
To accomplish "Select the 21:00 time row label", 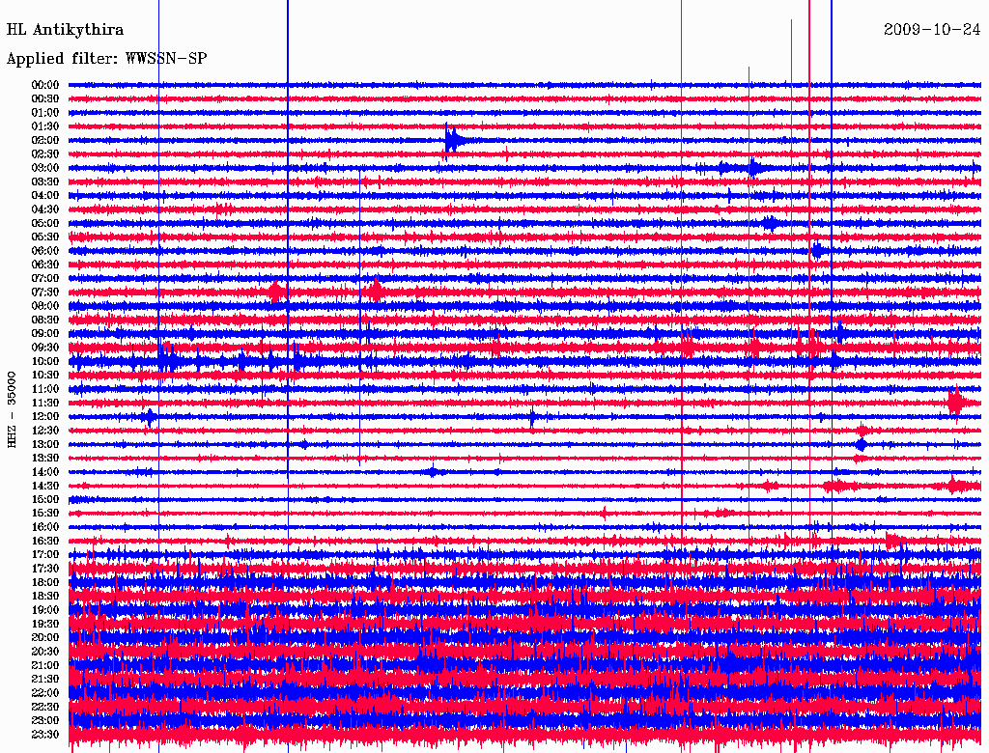I will pos(45,665).
